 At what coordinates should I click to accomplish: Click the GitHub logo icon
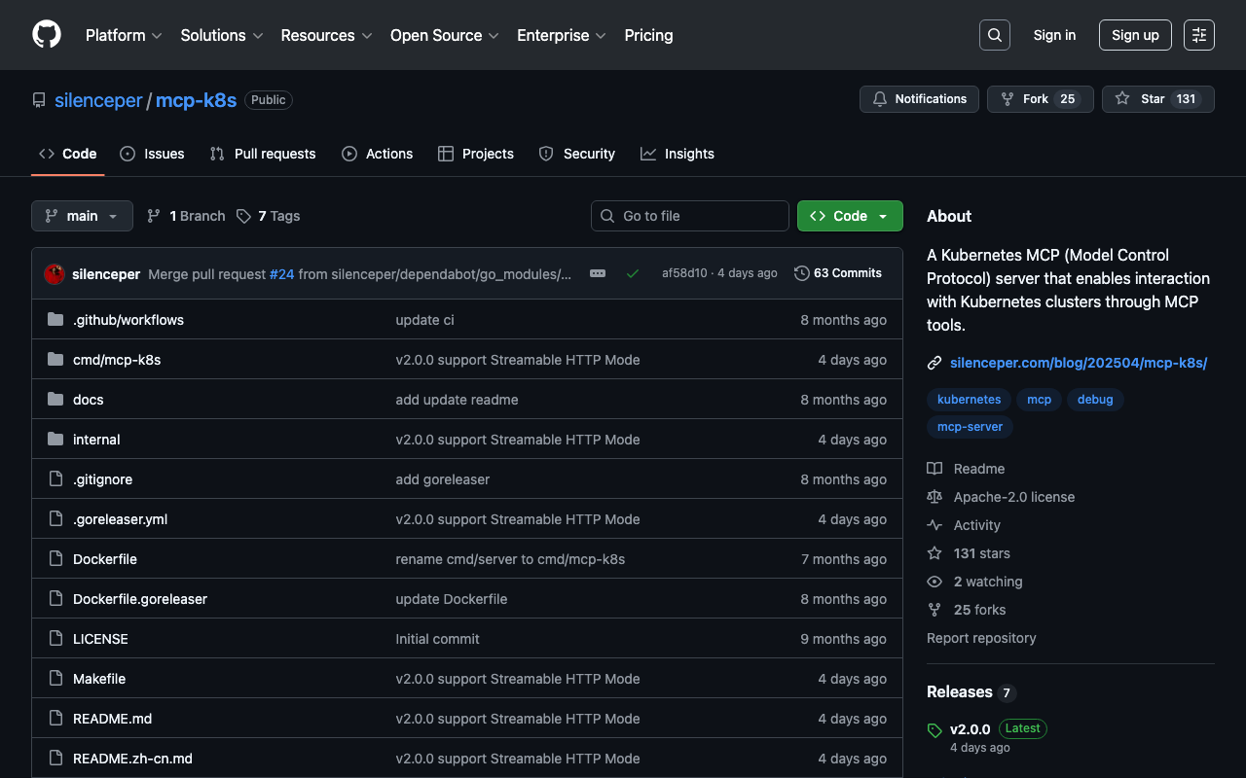[x=47, y=35]
